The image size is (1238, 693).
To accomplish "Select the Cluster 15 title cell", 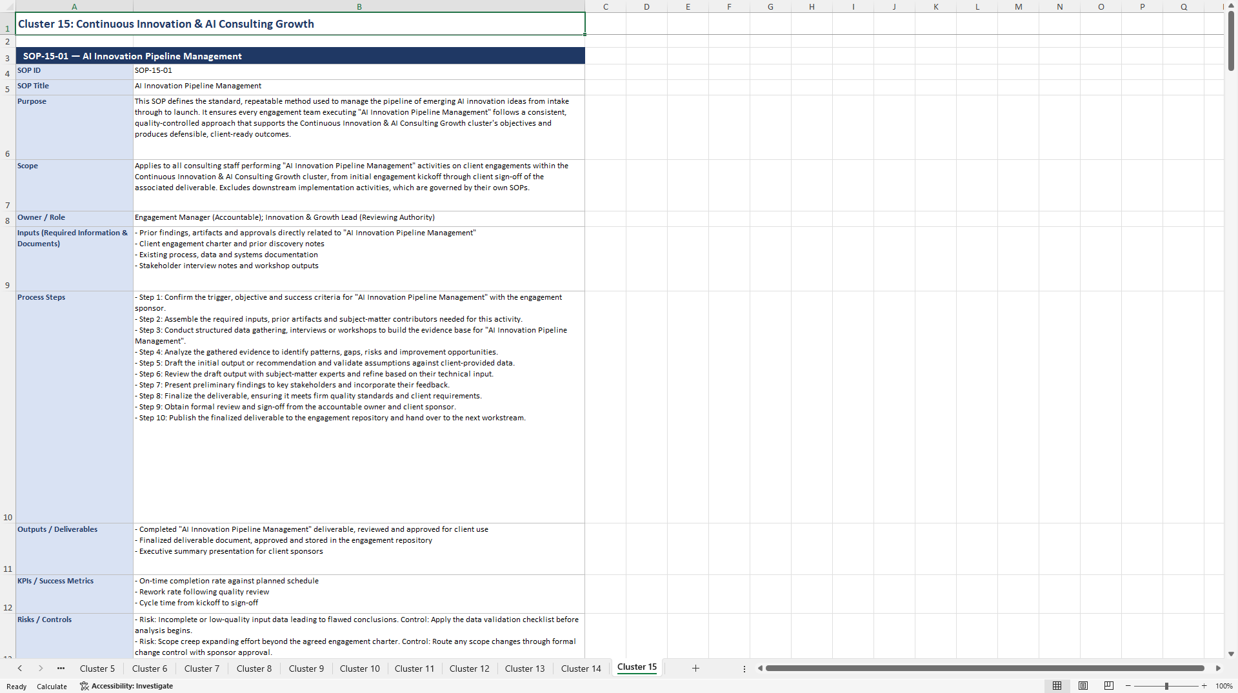I will 300,24.
